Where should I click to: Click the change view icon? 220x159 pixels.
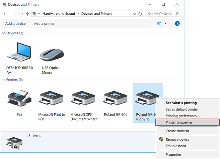(x=159, y=23)
